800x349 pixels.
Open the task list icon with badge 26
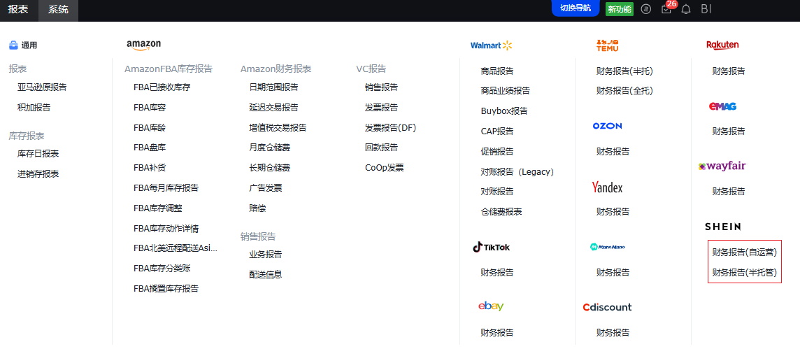(x=666, y=8)
